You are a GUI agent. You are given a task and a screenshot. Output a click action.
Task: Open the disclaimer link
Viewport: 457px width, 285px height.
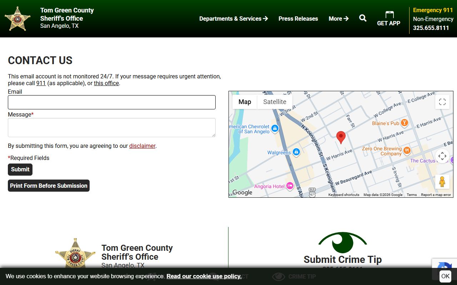click(142, 146)
